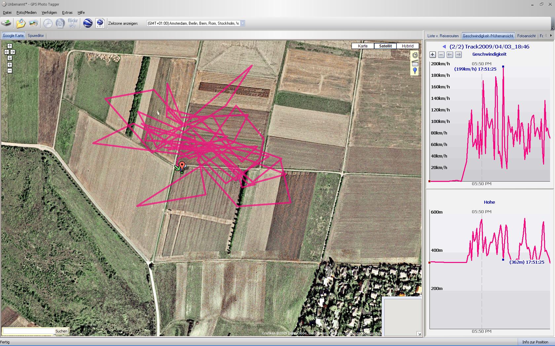This screenshot has width=555, height=346.
Task: Switch the map to Karte view
Action: click(363, 46)
